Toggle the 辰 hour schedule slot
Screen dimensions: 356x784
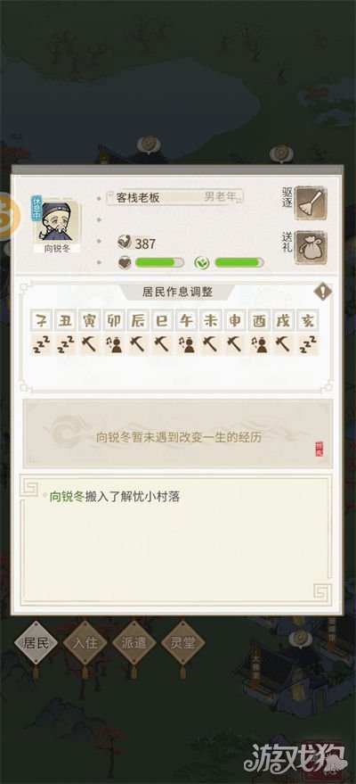(139, 320)
